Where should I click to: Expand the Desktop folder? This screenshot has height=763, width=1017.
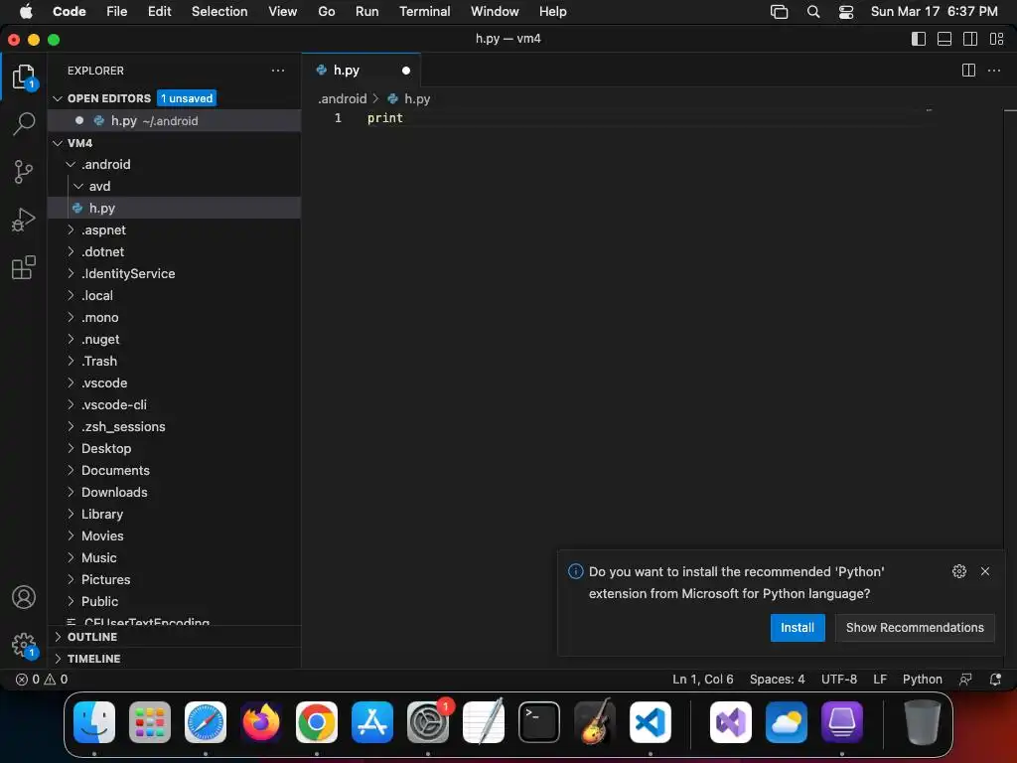point(71,448)
